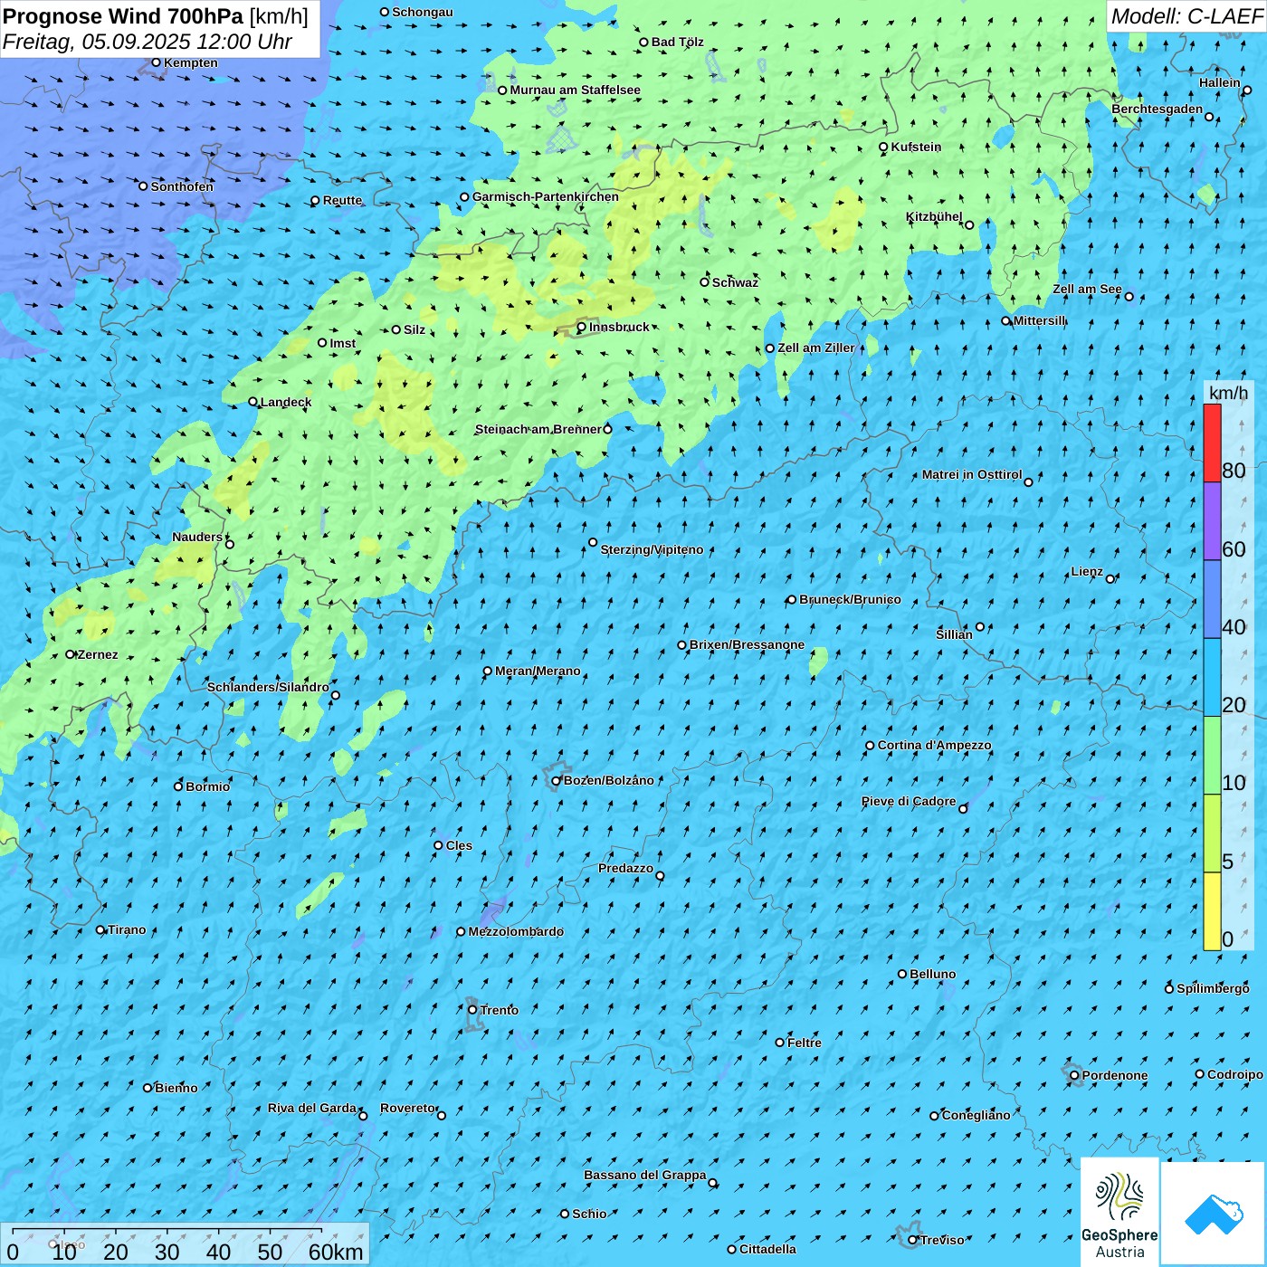Image resolution: width=1267 pixels, height=1267 pixels.
Task: Click the '60km' scale bar label
Action: pos(336,1252)
